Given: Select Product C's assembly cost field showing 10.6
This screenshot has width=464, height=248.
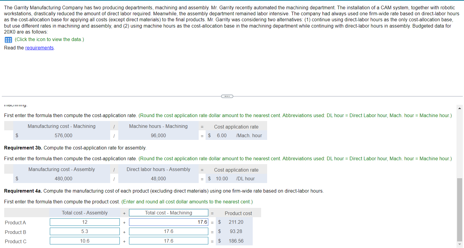Looking at the screenshot, I should point(85,241).
